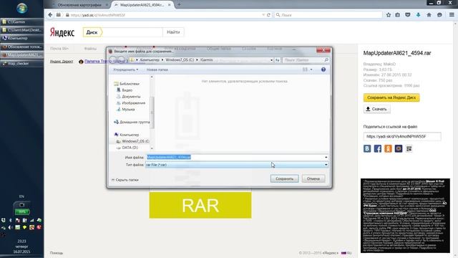Reload the page with the refresh icon

click(x=268, y=15)
